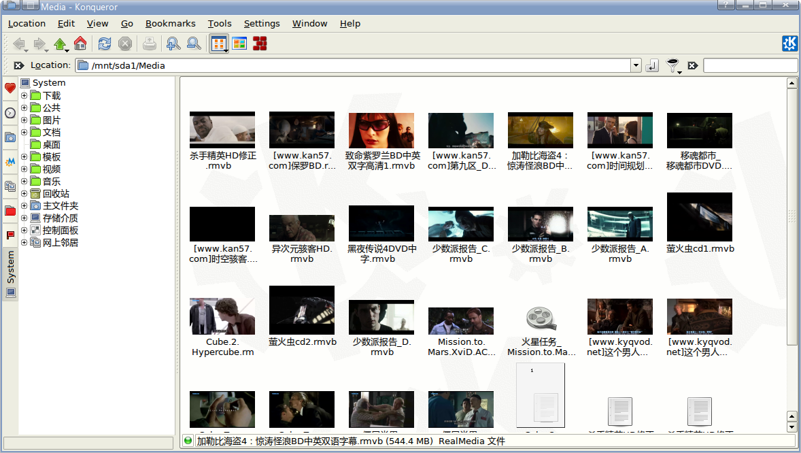
Task: Click the file view scroll-up arrow
Action: coord(791,83)
